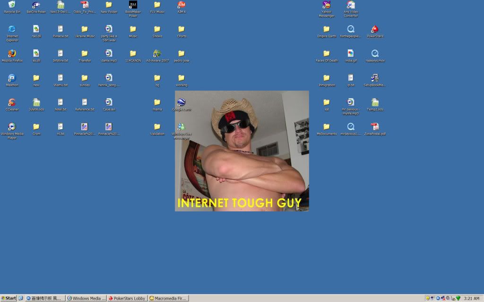
Task: Open the Any Video Converter shortcut
Action: point(350,5)
